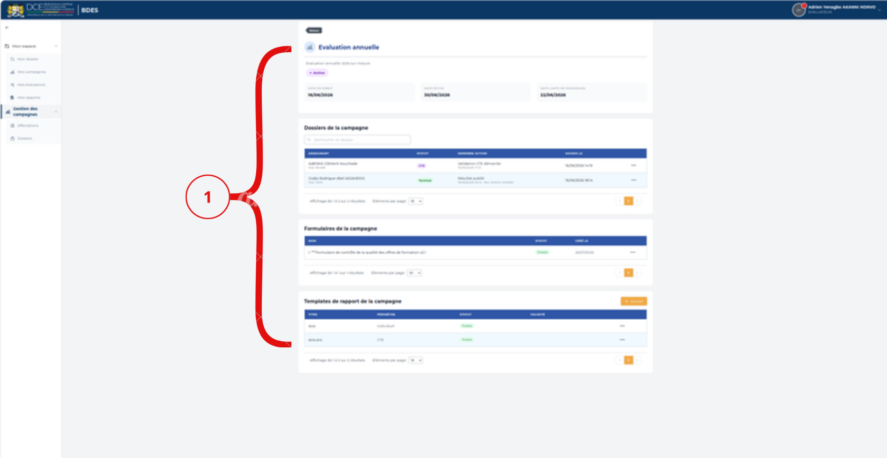Open Mes campagnes in the sidebar
Screen dimensions: 887x458
pyautogui.click(x=30, y=72)
